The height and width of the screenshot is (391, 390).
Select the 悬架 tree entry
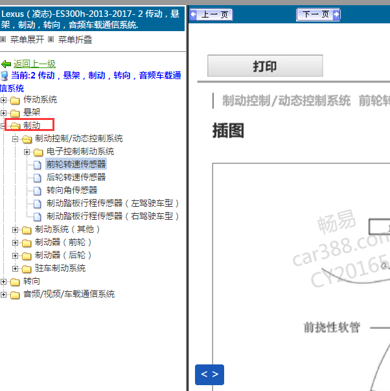[32, 112]
